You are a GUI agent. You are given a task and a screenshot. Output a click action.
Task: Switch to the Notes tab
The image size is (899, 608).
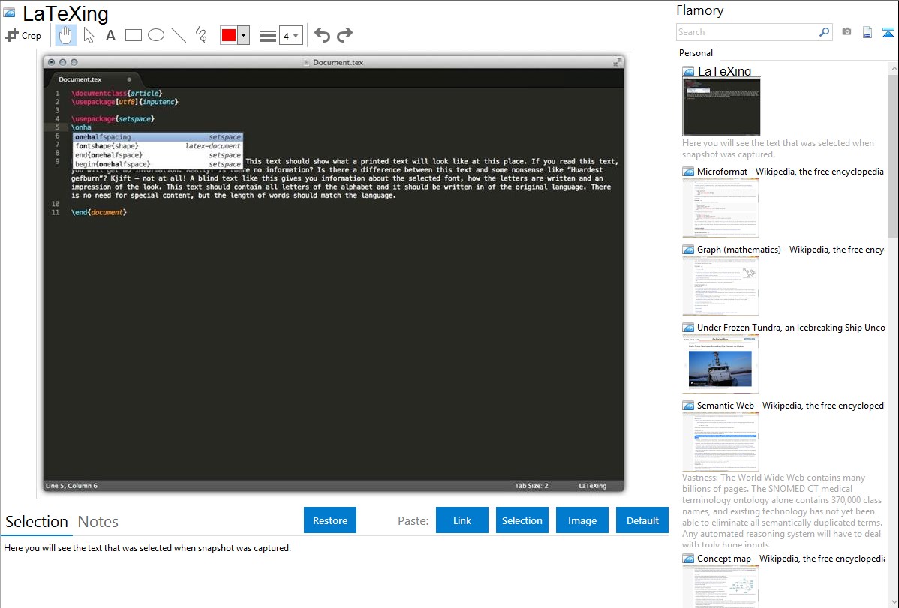pos(98,522)
